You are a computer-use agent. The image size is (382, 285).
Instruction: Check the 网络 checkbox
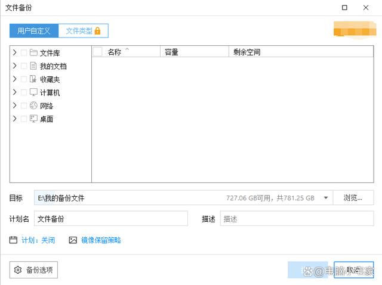coord(24,106)
